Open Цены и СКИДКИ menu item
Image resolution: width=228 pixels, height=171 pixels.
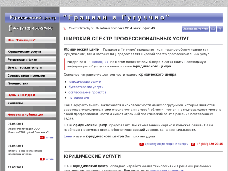pyautogui.click(x=31, y=95)
